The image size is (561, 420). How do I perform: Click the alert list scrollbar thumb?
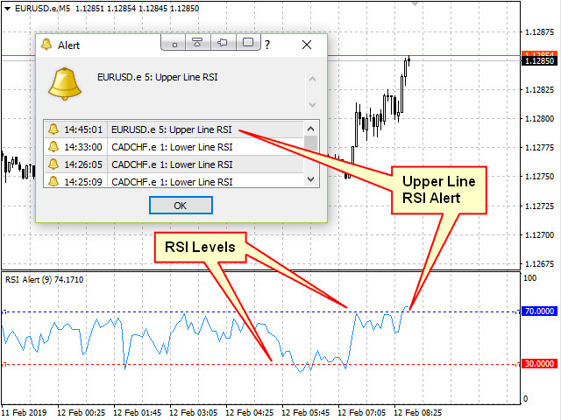pos(311,143)
